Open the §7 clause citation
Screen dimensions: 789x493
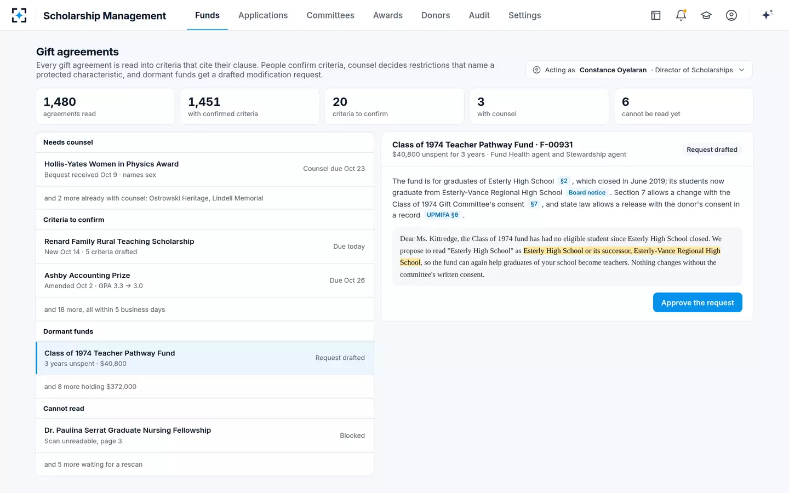click(x=534, y=204)
